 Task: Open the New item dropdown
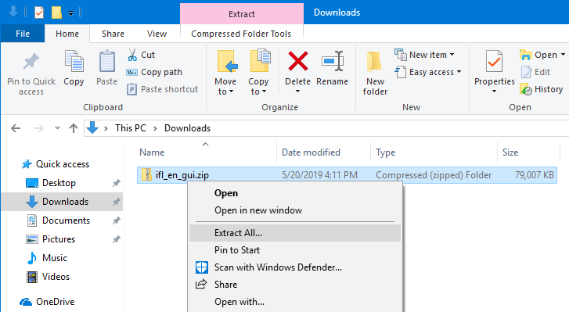point(424,55)
